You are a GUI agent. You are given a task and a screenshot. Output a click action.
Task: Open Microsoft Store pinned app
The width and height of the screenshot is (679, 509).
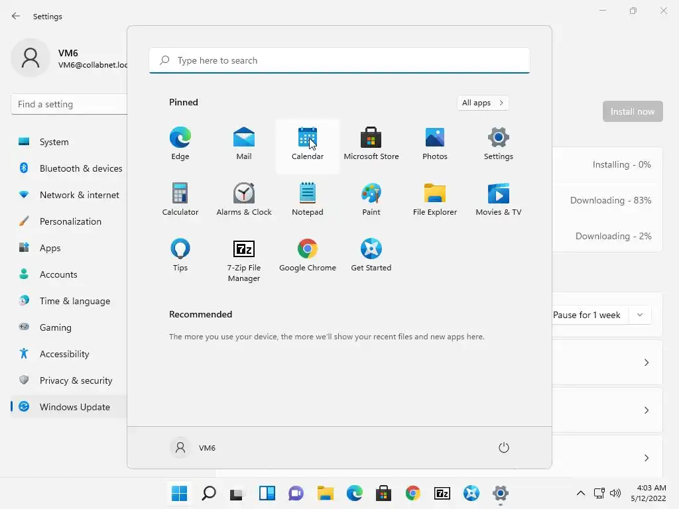coord(371,144)
